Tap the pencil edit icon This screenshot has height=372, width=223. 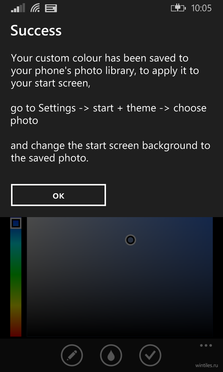(72, 355)
